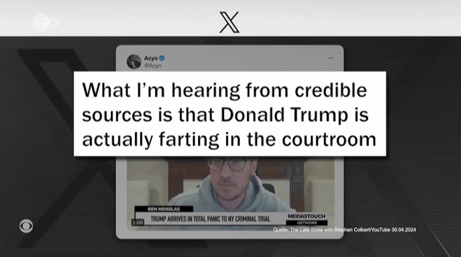This screenshot has height=257, width=461.
Task: Click the man's glasses in the video
Action: click(x=228, y=164)
